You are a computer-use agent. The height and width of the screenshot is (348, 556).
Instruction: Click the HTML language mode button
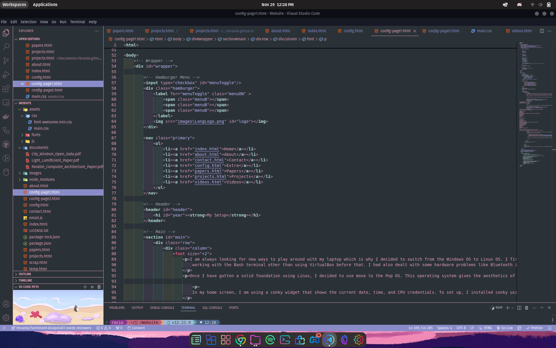[x=488, y=328]
